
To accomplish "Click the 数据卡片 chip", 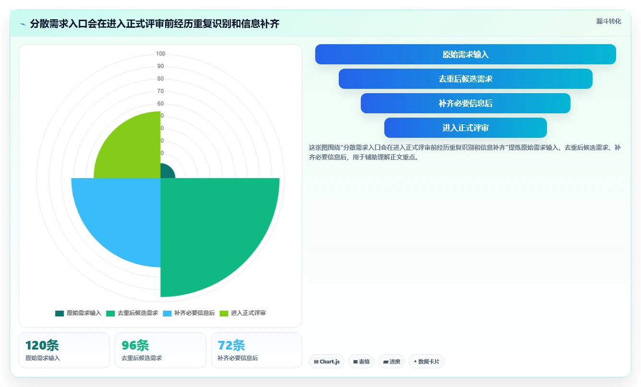I will (x=427, y=362).
